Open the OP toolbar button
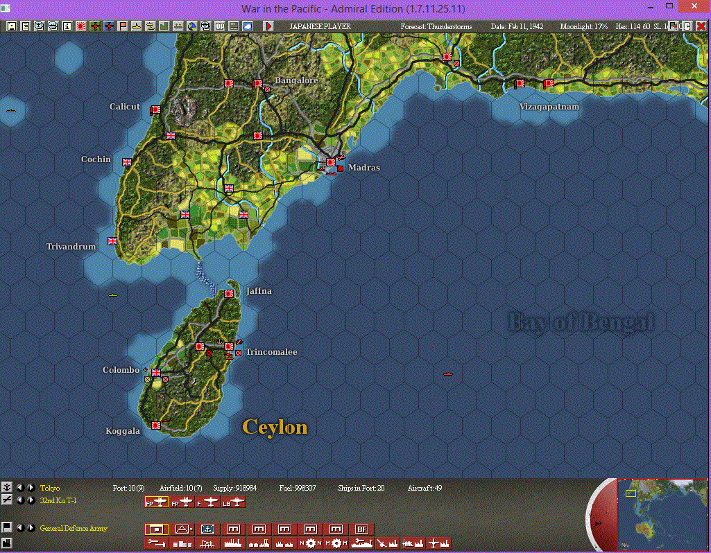The width and height of the screenshot is (711, 553). [x=220, y=26]
